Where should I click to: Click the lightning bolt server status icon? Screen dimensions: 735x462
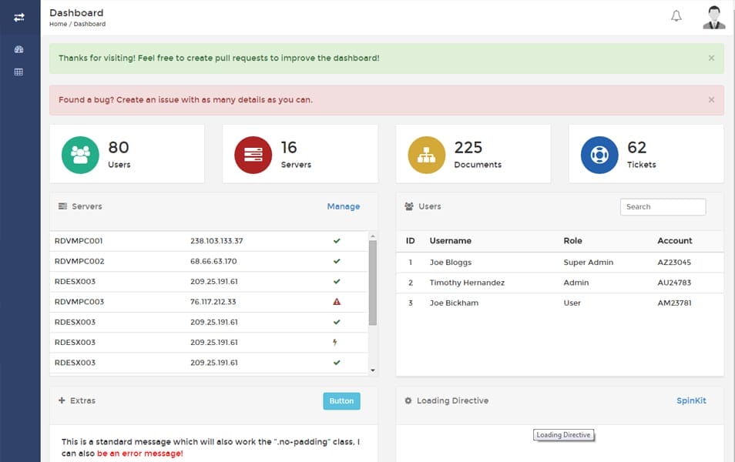336,342
